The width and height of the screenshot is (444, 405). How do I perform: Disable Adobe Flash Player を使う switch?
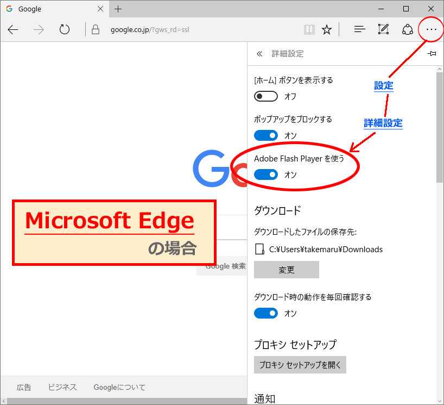(x=265, y=175)
